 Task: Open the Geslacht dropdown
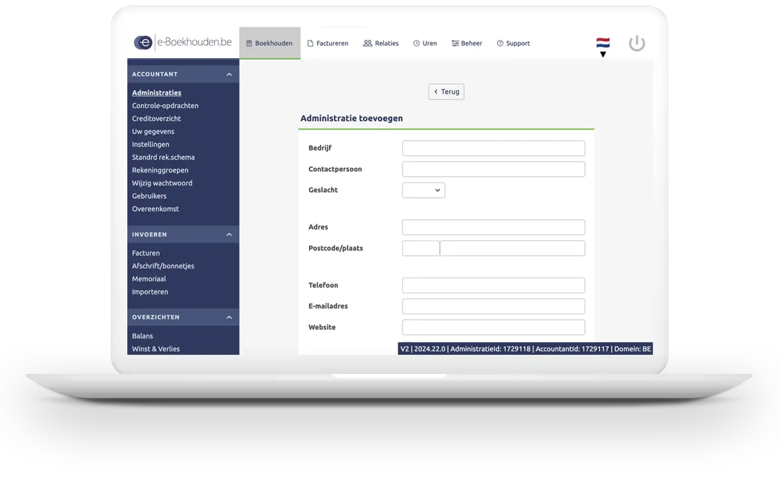pyautogui.click(x=423, y=190)
